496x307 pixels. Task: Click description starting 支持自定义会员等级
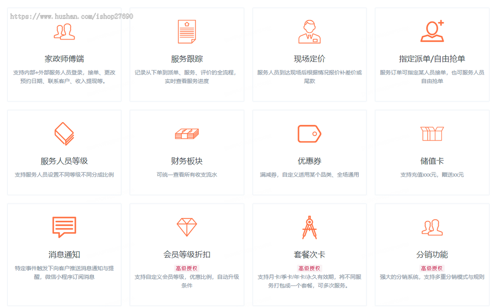(x=187, y=281)
